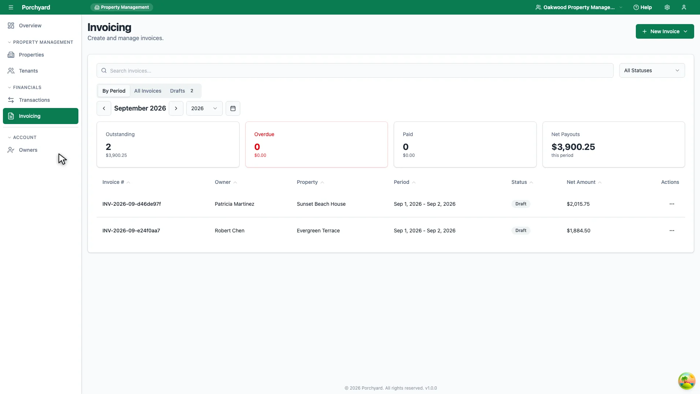
Task: Click Sunset Beach House property cell
Action: pyautogui.click(x=321, y=204)
